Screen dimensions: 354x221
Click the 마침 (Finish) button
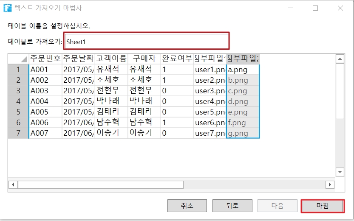pyautogui.click(x=322, y=206)
